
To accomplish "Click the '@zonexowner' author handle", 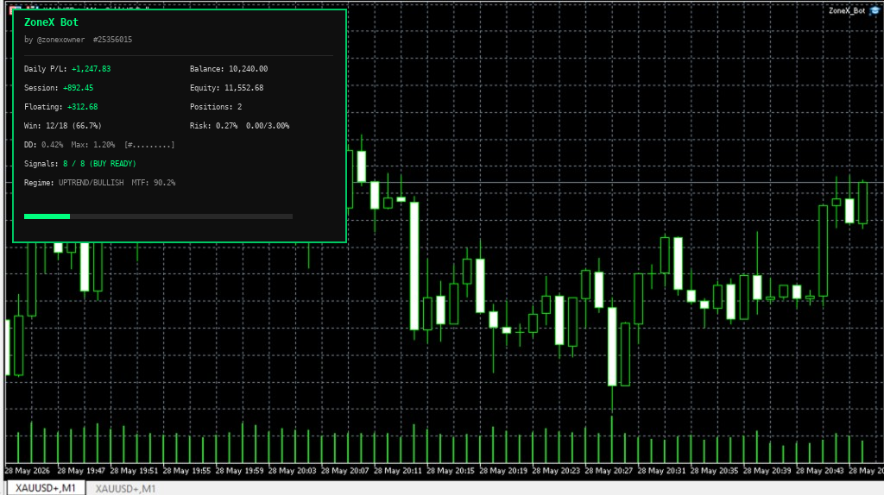I will click(x=60, y=40).
